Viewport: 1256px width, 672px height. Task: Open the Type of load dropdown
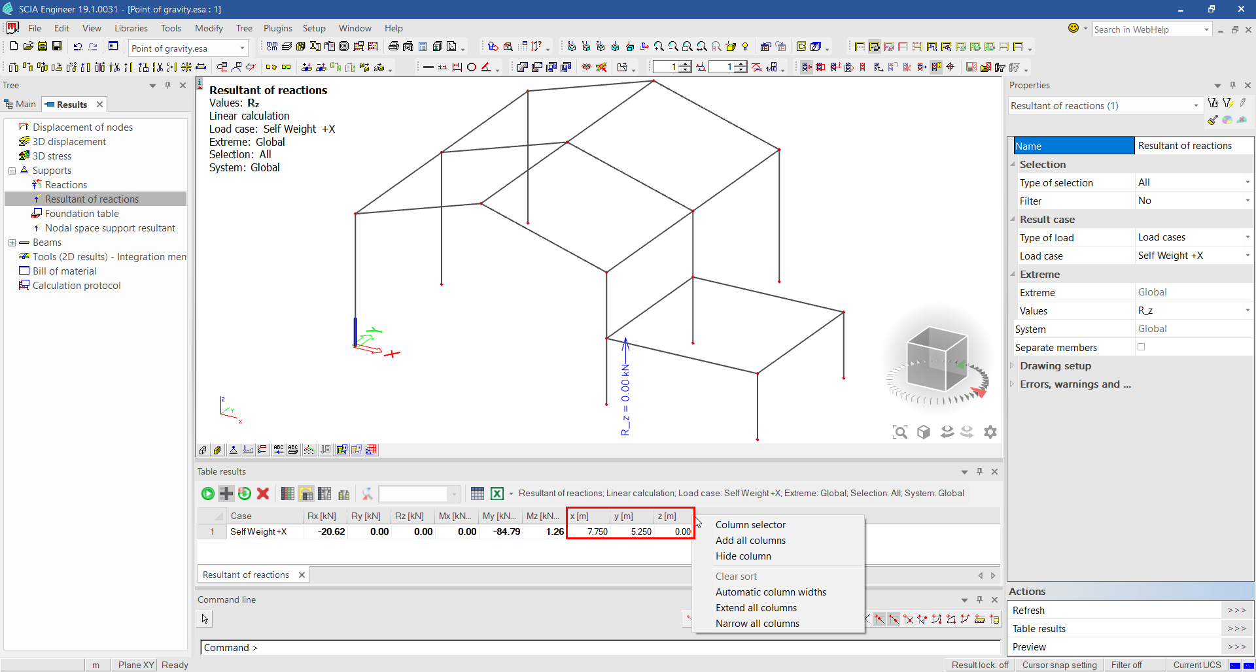pos(1247,237)
